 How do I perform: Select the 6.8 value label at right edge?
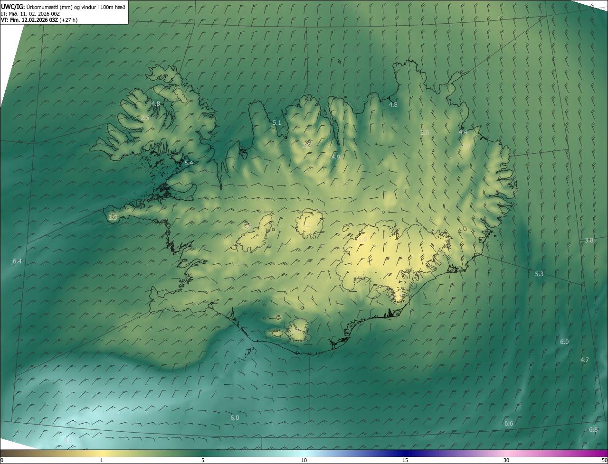point(593,429)
